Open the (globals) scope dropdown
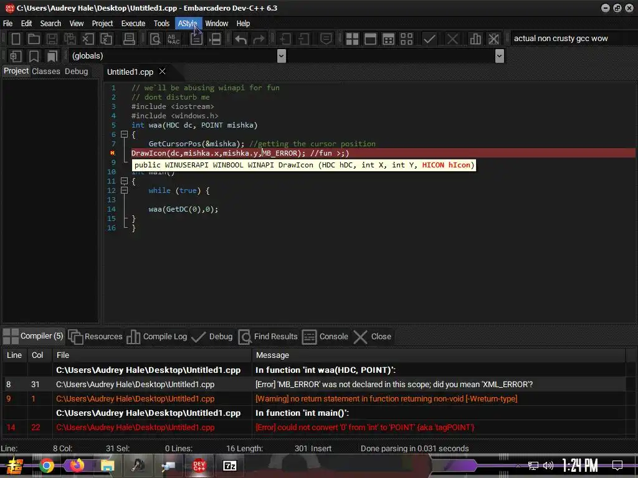The image size is (638, 478). (281, 55)
